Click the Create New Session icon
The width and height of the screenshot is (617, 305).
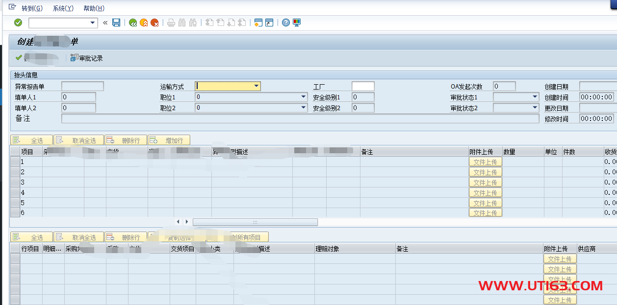[258, 23]
